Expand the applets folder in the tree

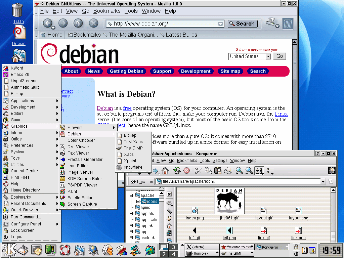point(131,213)
